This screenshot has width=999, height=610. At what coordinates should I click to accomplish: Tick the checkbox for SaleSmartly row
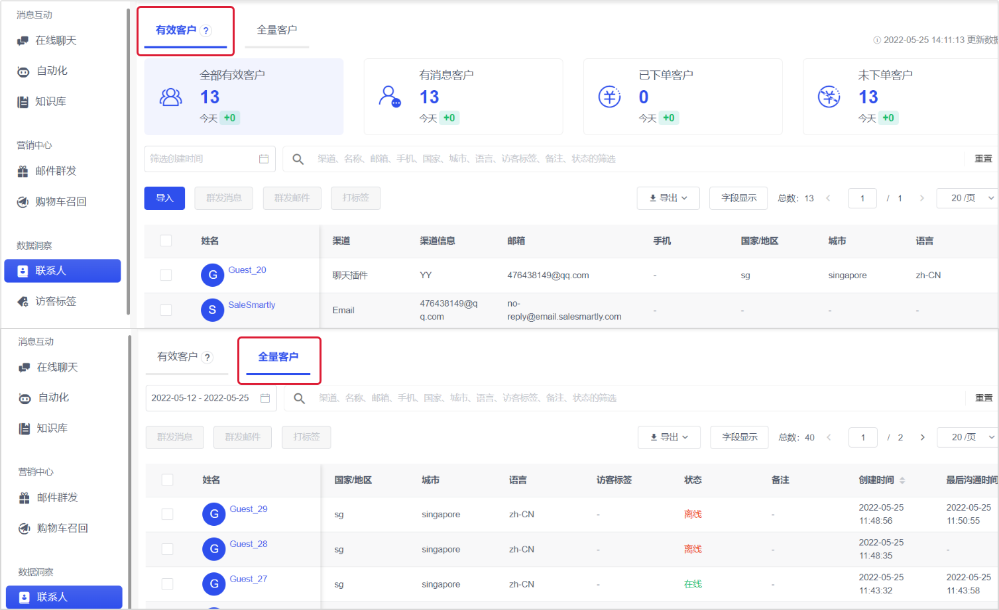166,310
